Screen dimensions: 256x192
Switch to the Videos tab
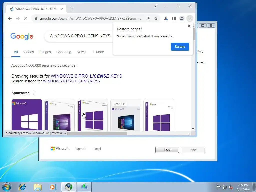point(28,52)
